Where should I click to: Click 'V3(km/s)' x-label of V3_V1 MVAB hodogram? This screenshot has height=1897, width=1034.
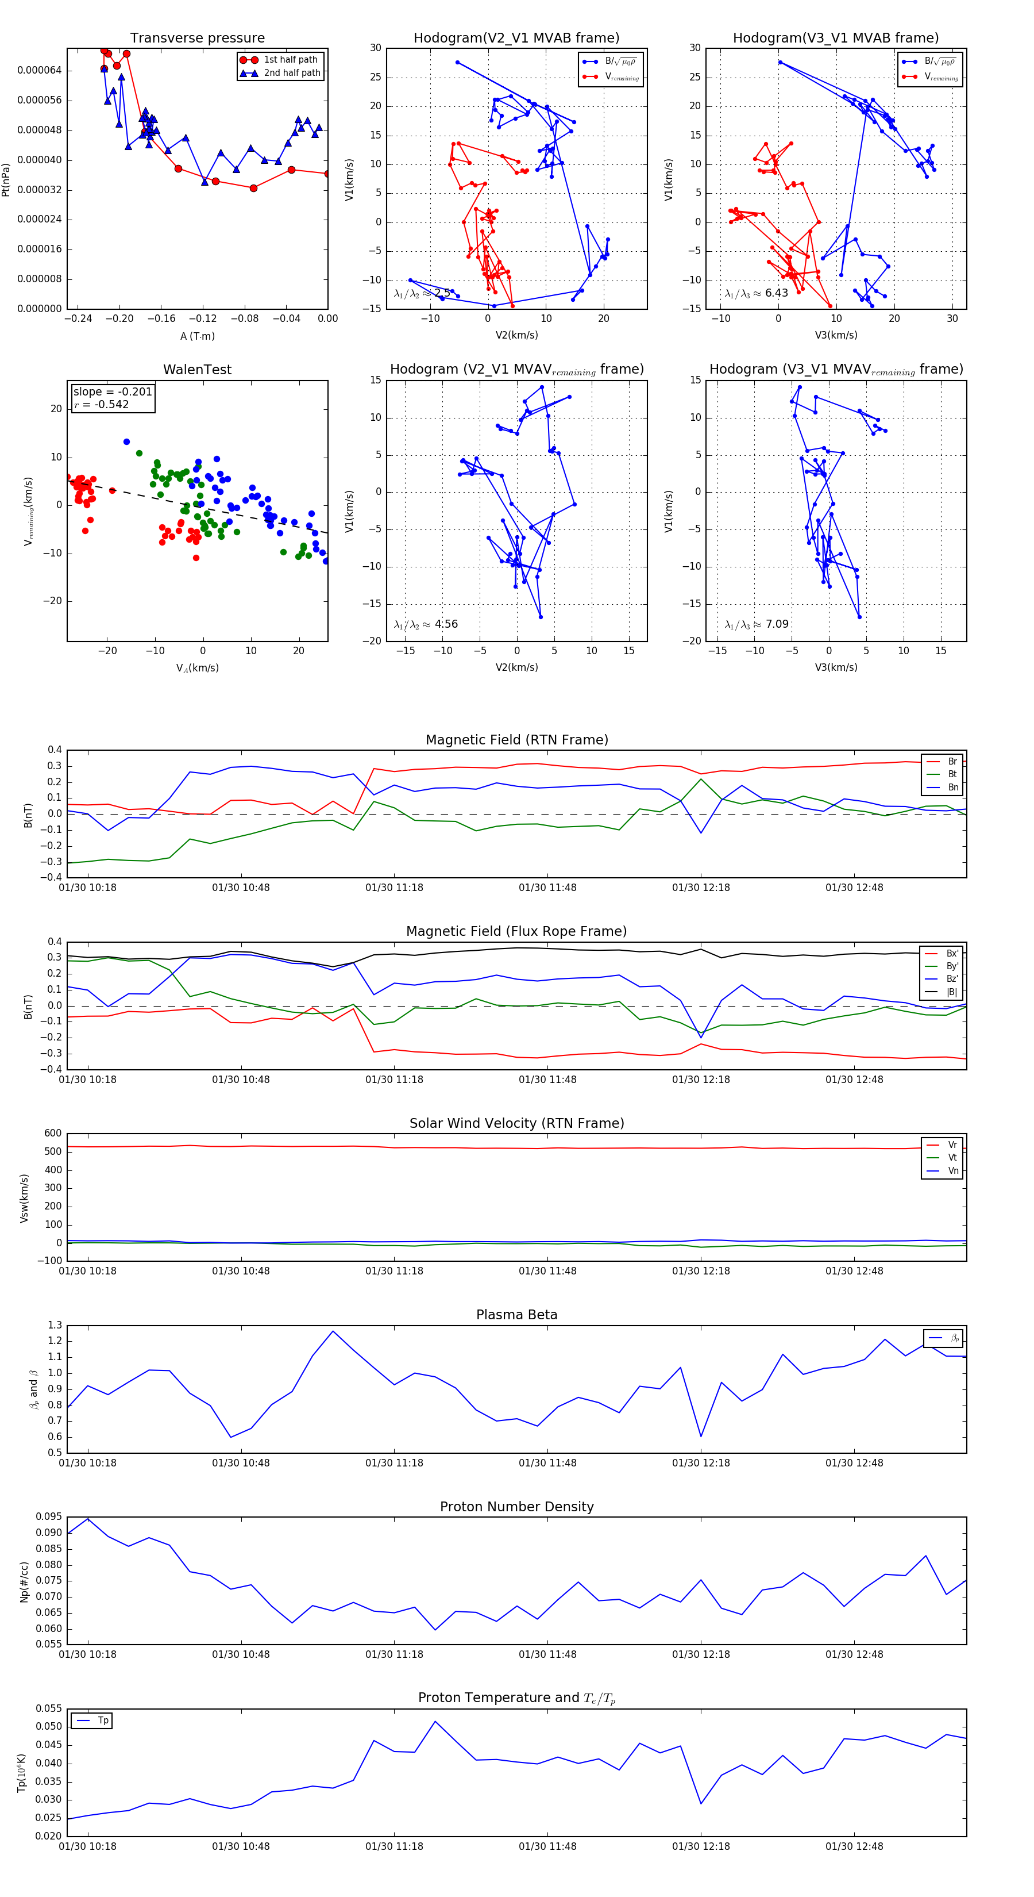(836, 336)
